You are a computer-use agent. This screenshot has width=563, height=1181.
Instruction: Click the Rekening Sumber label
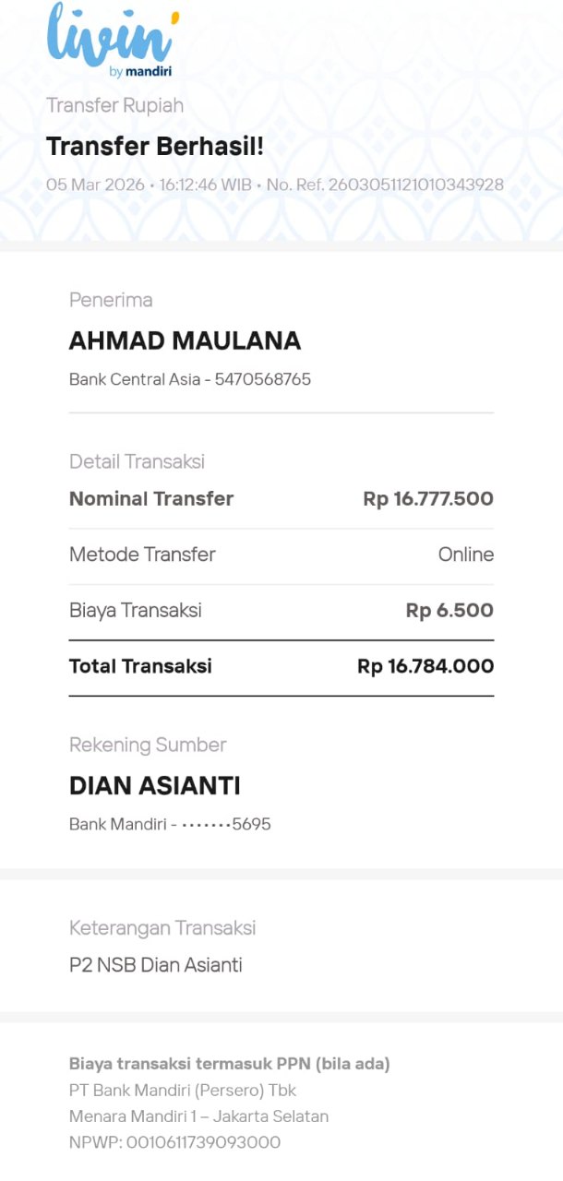tap(148, 745)
